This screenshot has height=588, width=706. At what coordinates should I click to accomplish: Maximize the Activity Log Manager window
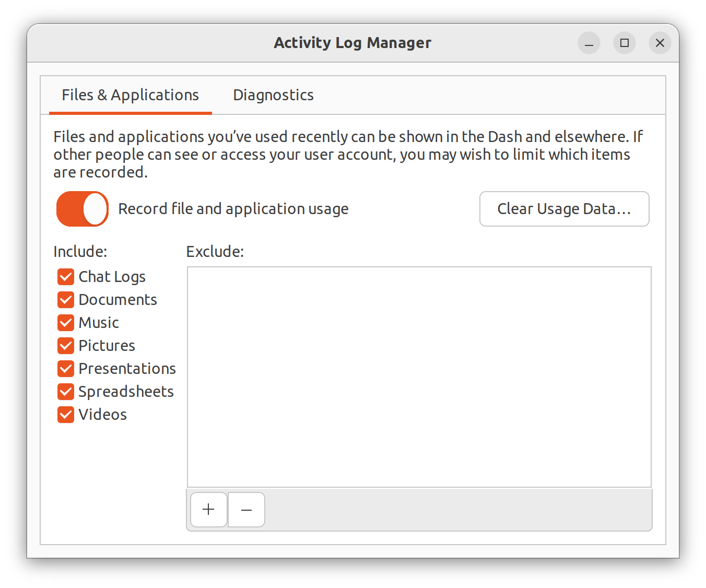click(625, 43)
